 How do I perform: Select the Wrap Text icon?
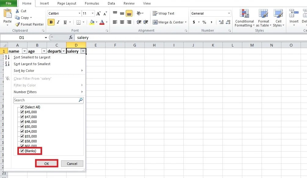(155, 13)
